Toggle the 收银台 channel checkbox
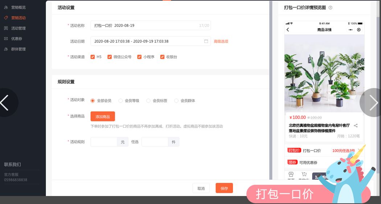Image resolution: width=381 pixels, height=204 pixels. [162, 57]
